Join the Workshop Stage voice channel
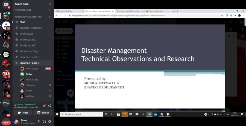Screen dimensions: 246x126 tap(29, 51)
